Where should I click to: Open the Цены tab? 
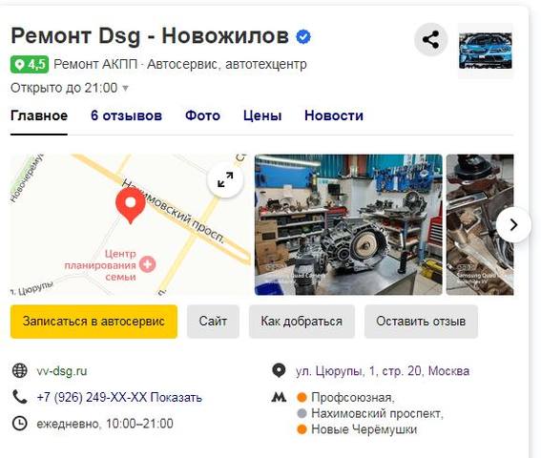tap(262, 115)
